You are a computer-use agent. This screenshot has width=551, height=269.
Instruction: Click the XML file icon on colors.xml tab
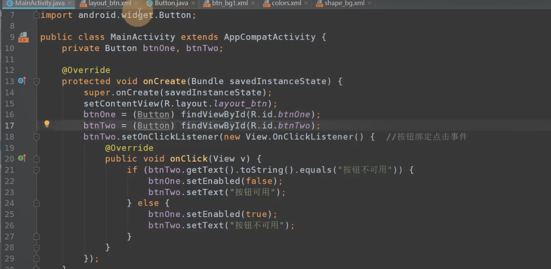[x=266, y=4]
